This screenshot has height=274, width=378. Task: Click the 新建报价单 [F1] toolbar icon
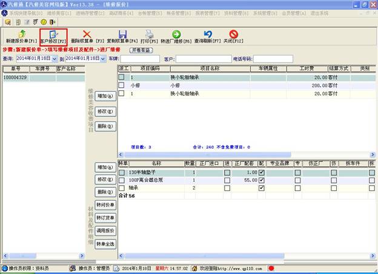(21, 35)
